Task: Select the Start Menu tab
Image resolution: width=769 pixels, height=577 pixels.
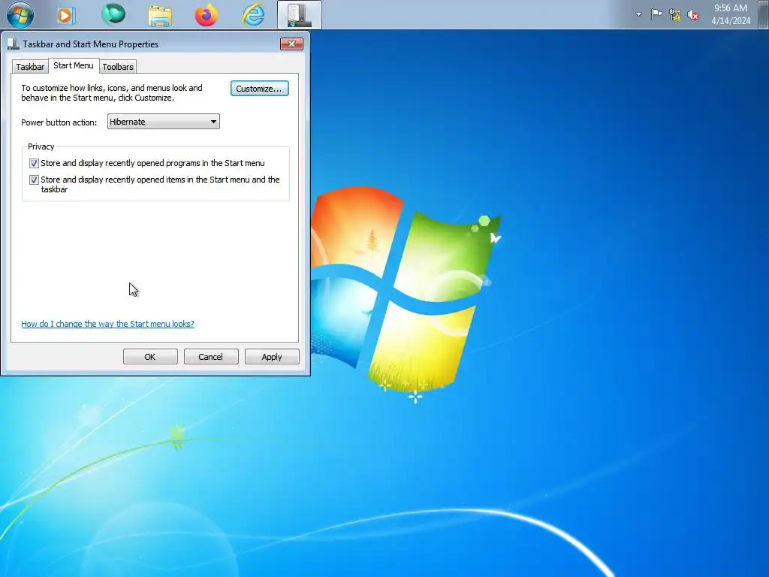Action: click(x=74, y=65)
